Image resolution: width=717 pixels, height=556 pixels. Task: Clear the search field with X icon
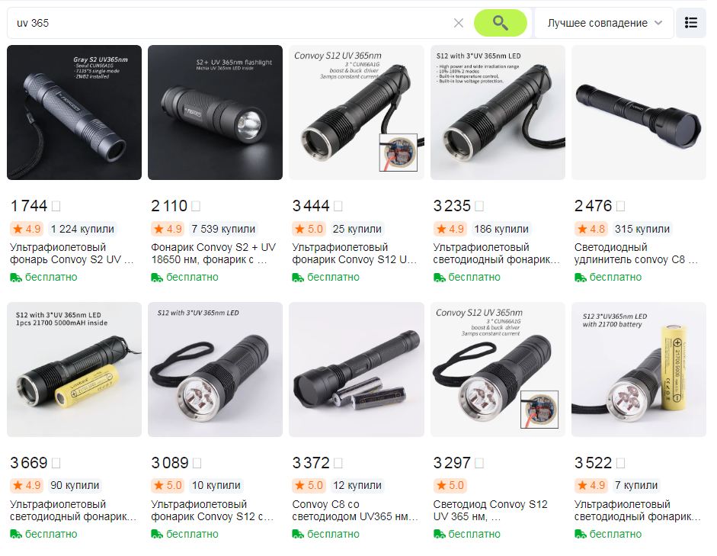point(458,23)
